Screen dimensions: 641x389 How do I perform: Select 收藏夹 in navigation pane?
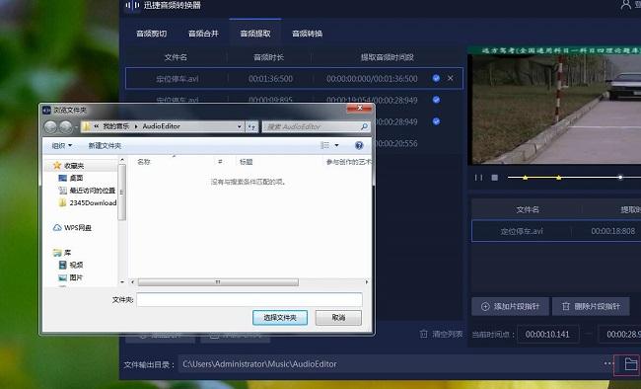[74, 166]
